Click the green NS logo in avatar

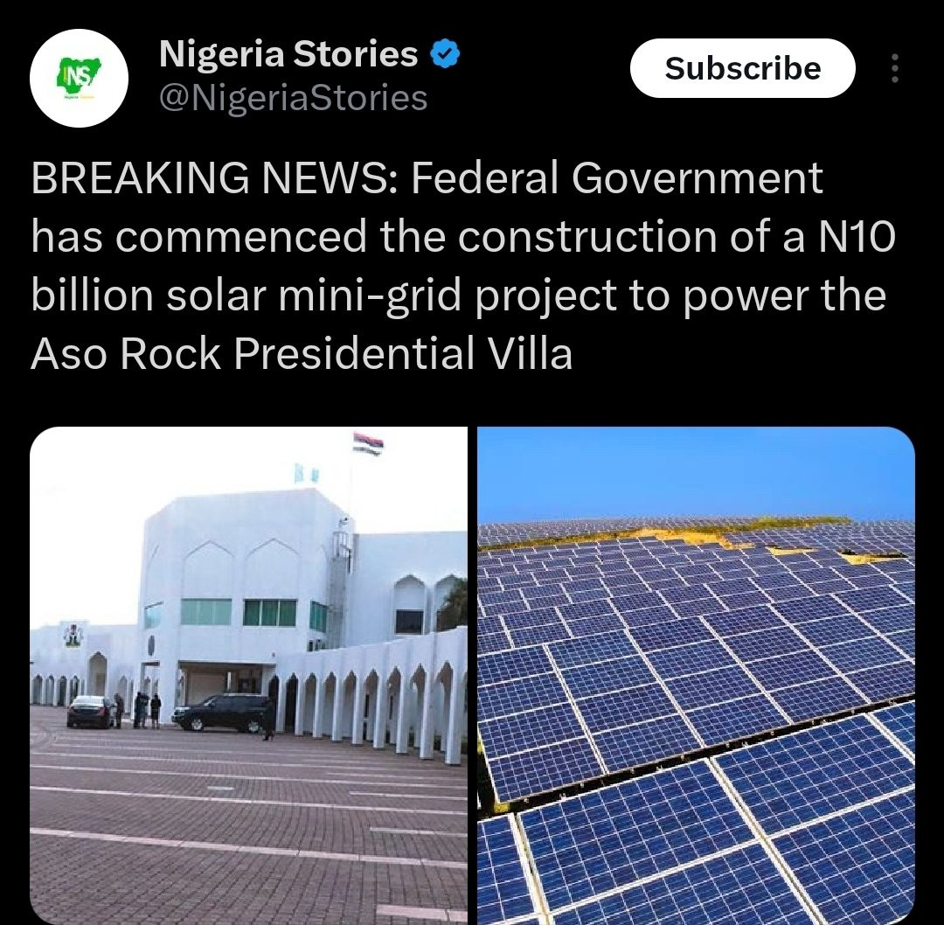[x=79, y=77]
